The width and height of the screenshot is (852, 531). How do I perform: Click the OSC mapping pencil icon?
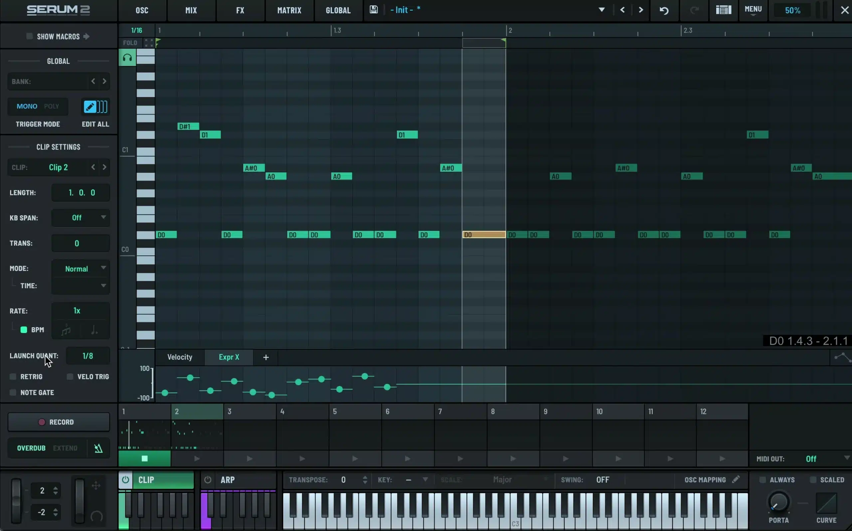[736, 479]
